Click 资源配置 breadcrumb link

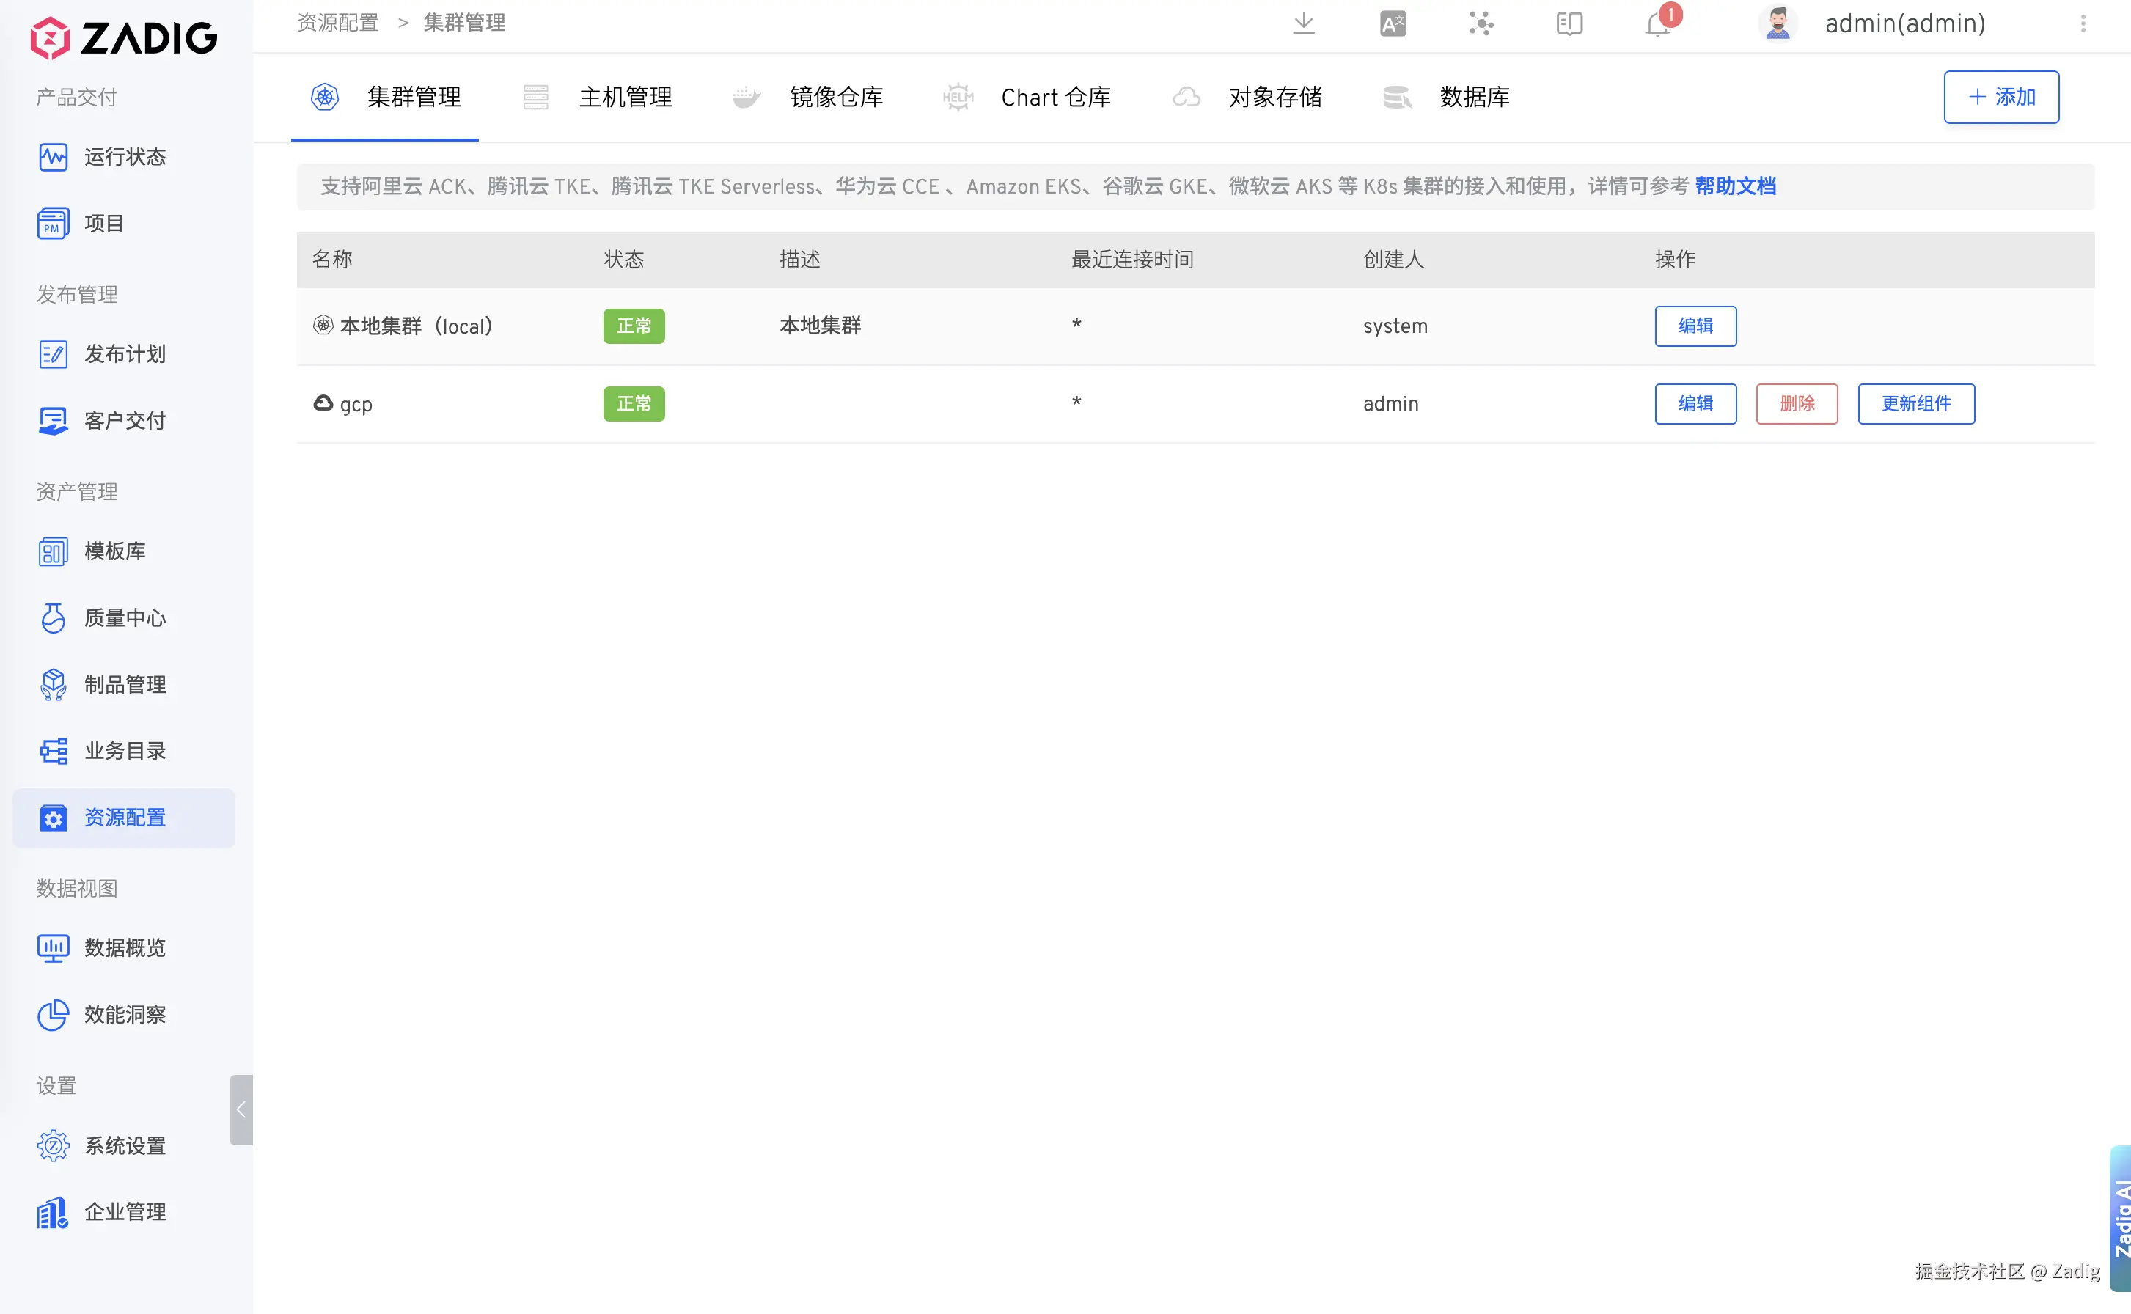[x=337, y=23]
